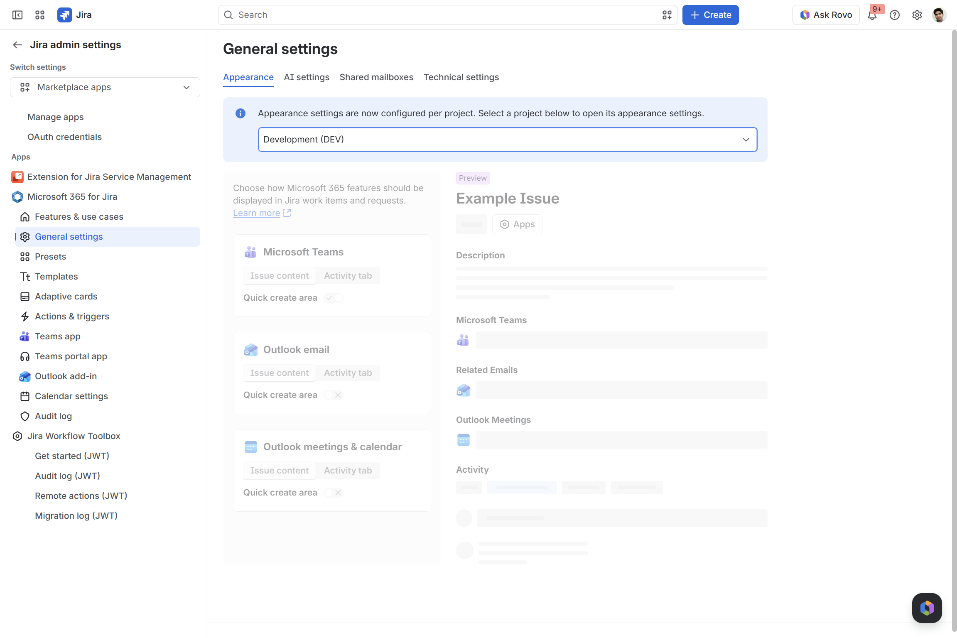The width and height of the screenshot is (957, 638).
Task: Open the Marketplace apps switch settings dropdown
Action: pyautogui.click(x=105, y=87)
